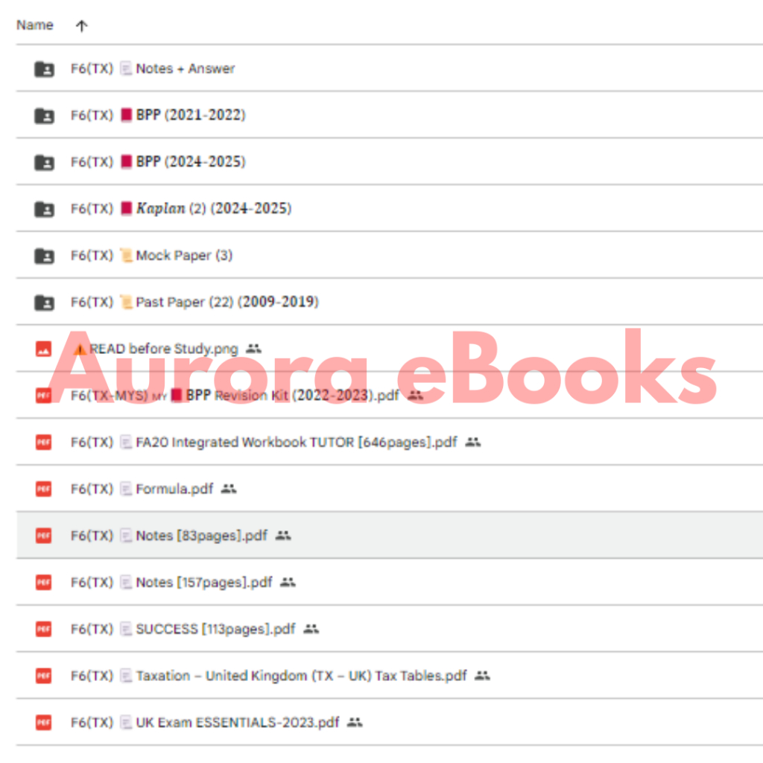Click PDF icon of Notes [83pages].pdf
Screen dimensions: 763x763
coord(44,536)
